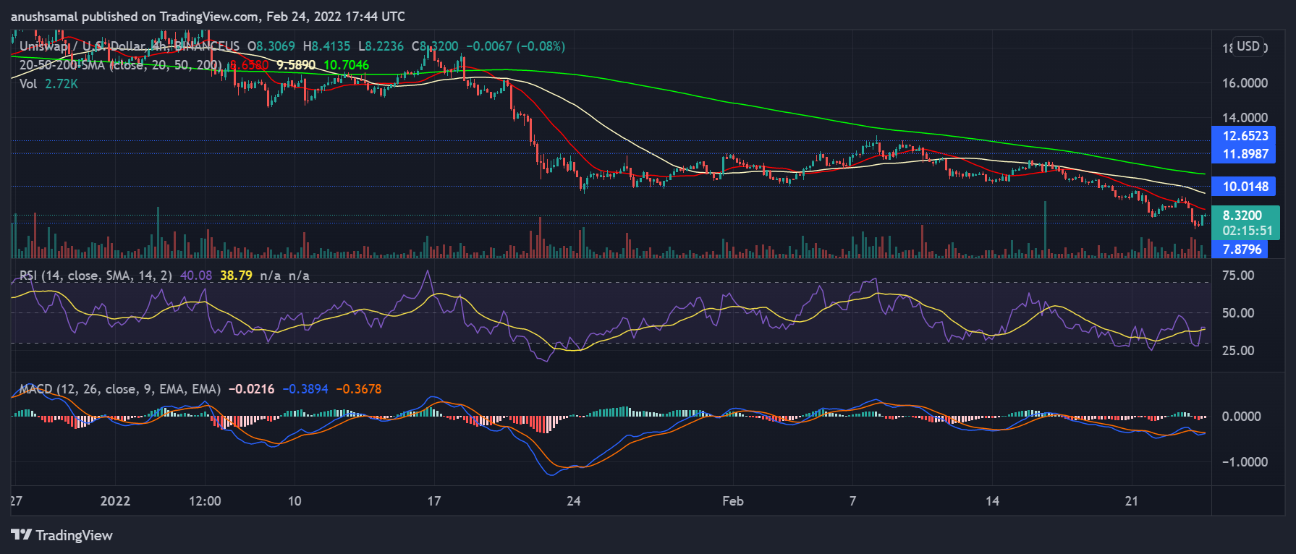Select the 11.8987 price level tag

pos(1245,154)
